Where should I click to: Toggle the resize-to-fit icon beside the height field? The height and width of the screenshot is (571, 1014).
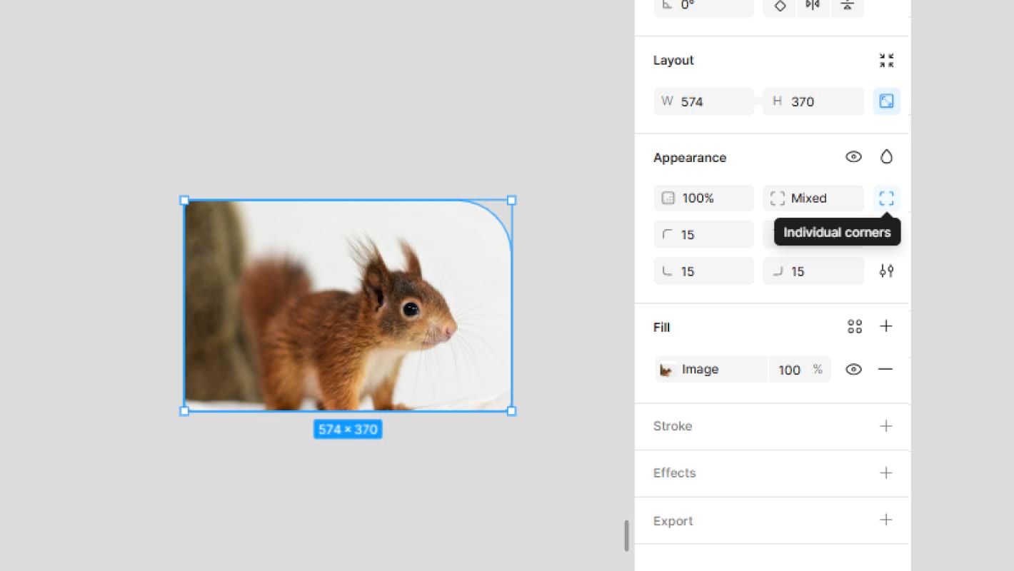coord(886,101)
